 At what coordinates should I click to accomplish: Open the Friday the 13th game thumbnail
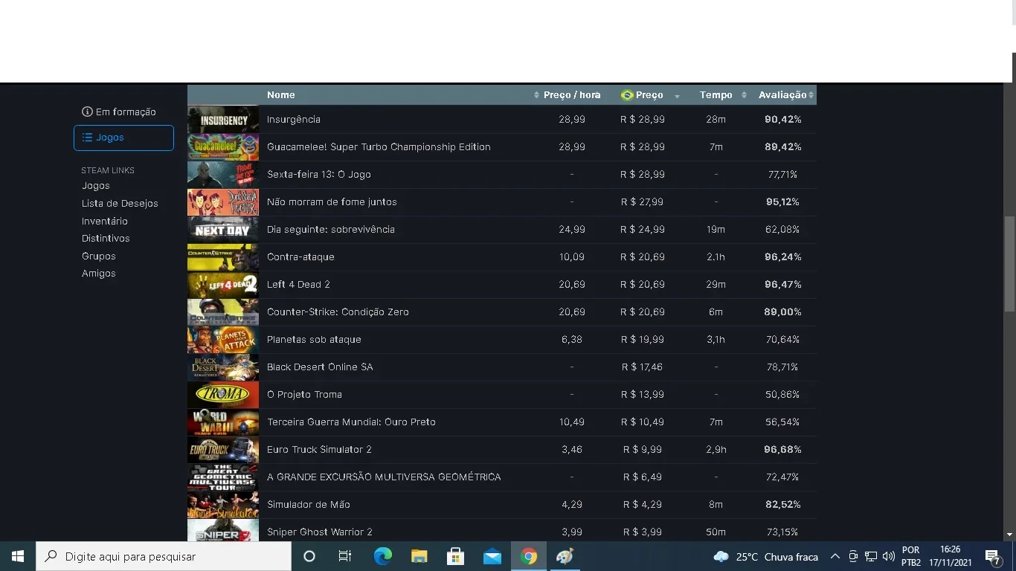pyautogui.click(x=223, y=174)
